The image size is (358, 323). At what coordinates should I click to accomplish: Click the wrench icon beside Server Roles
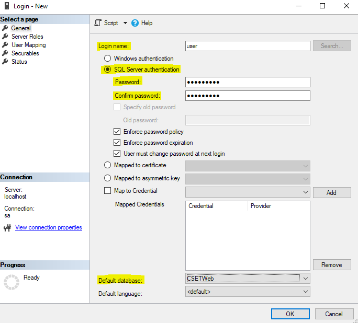(x=5, y=37)
